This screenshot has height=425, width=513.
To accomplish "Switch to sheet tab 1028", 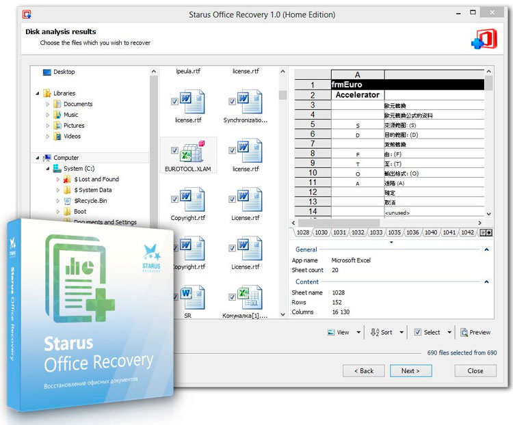I will click(x=302, y=232).
